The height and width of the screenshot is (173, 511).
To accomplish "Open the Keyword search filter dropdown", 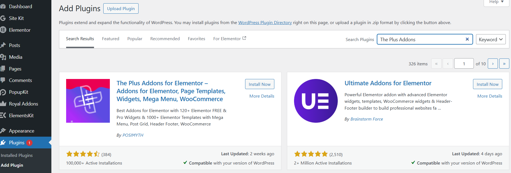I will coord(491,39).
